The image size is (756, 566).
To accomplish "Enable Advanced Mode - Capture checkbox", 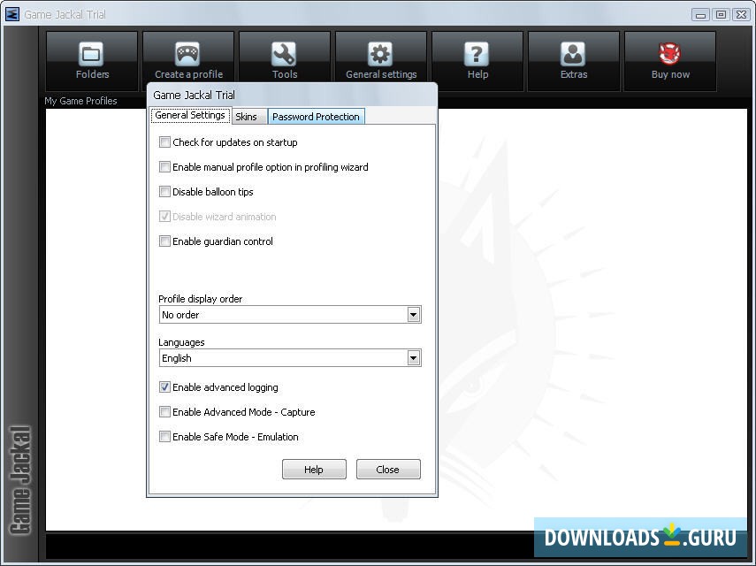I will [x=164, y=412].
